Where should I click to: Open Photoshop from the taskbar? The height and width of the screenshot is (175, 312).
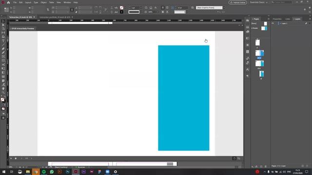(68, 172)
